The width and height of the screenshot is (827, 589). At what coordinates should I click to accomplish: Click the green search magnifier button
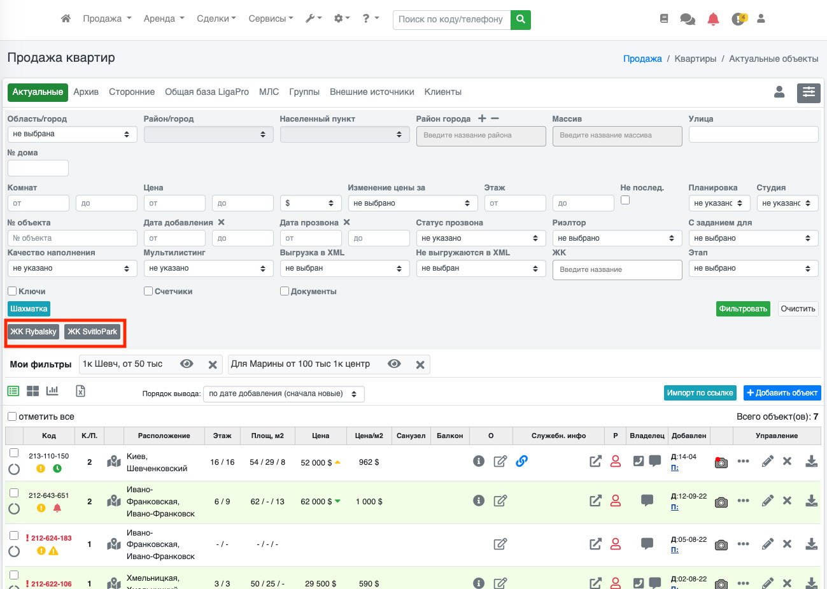click(521, 19)
